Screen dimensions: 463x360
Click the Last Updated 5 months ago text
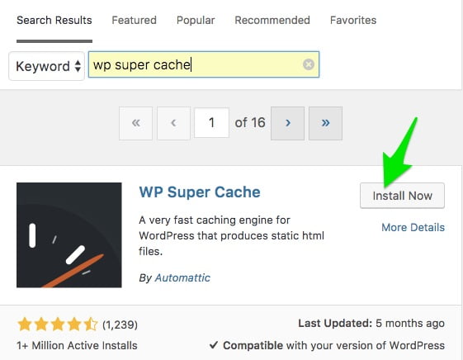click(x=371, y=323)
